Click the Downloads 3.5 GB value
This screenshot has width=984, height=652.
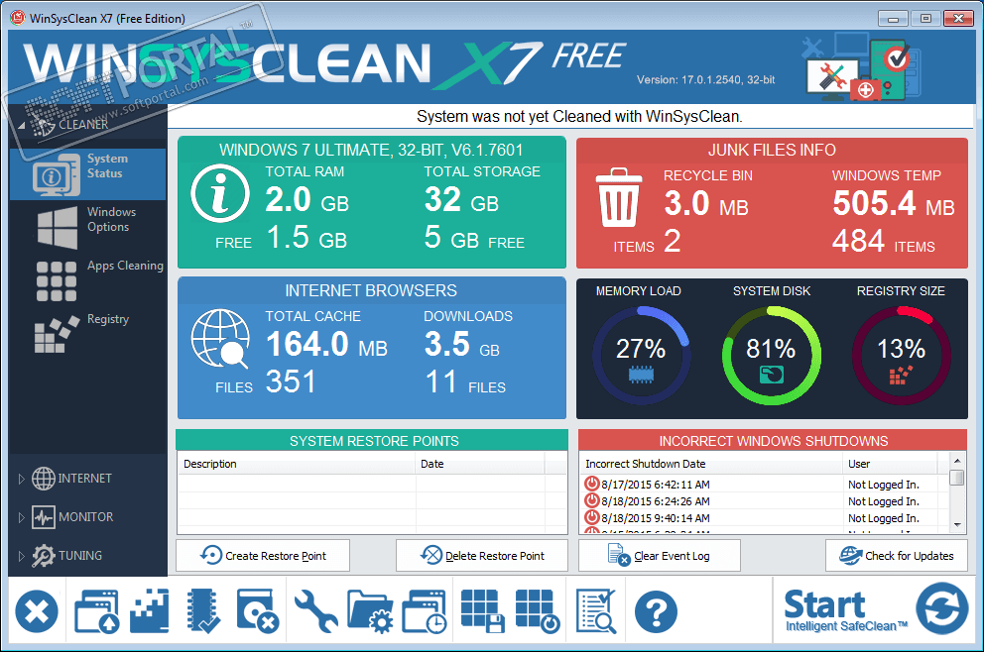tap(462, 344)
